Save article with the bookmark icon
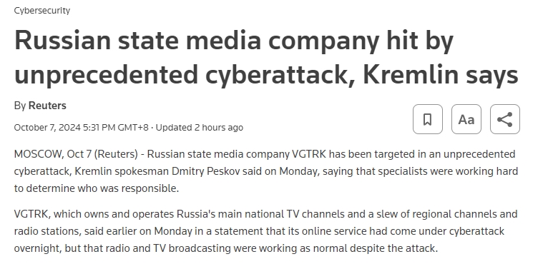The width and height of the screenshot is (548, 264). tap(427, 119)
